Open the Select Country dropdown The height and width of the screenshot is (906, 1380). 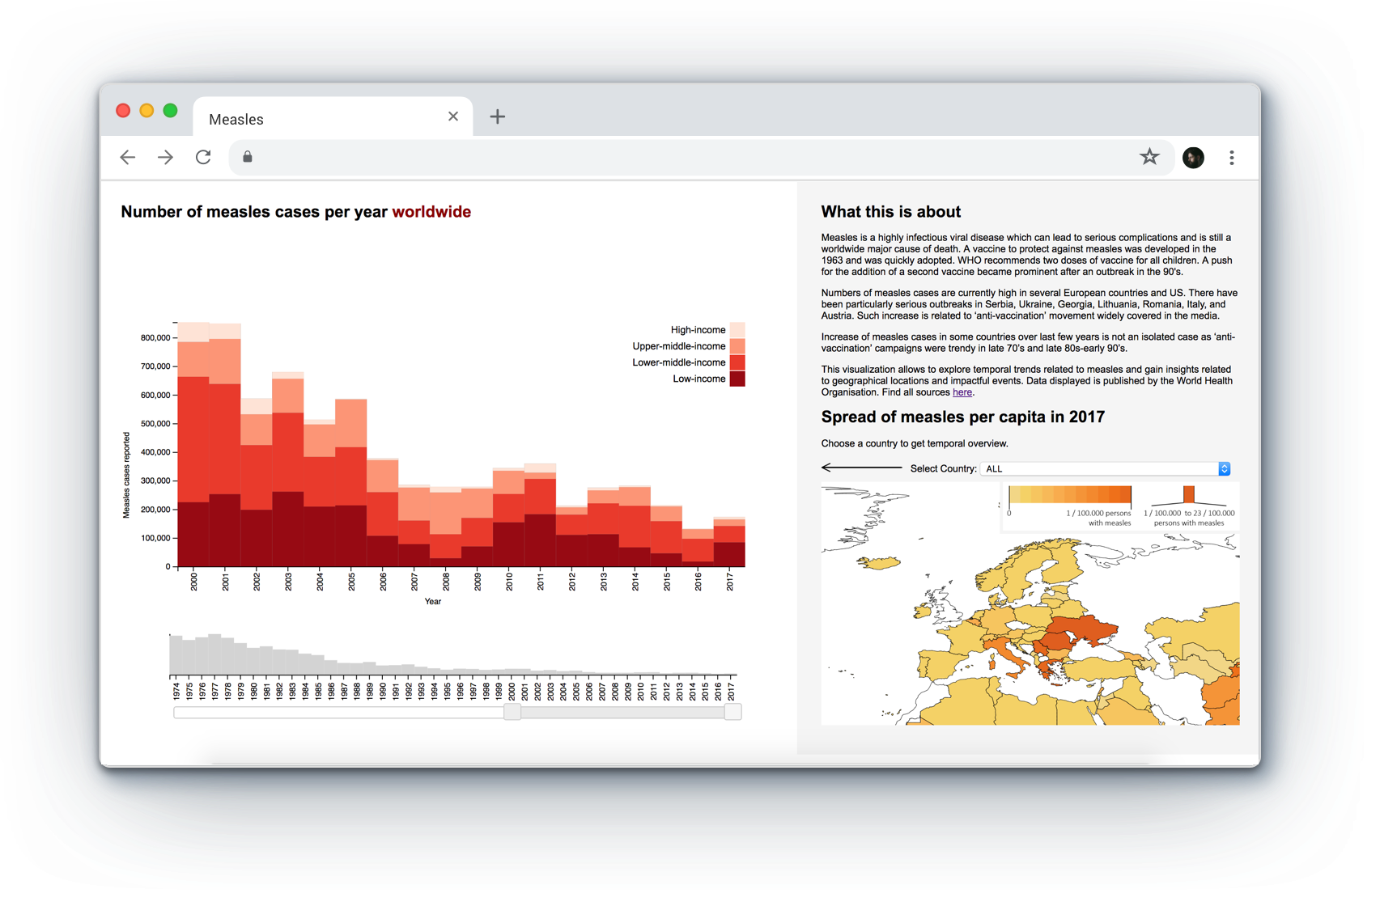coord(1105,468)
